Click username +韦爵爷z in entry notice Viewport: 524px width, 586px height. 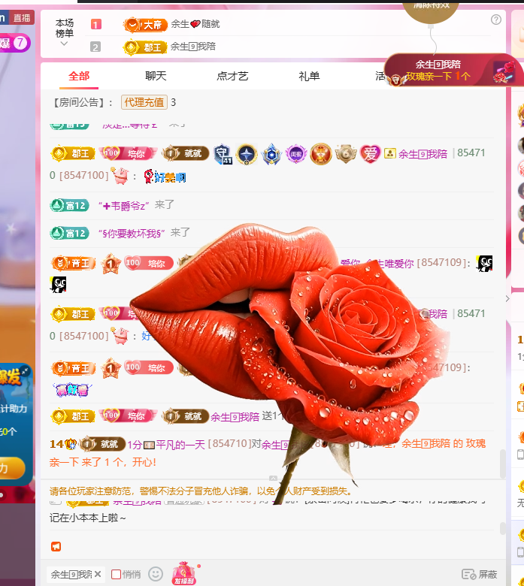tap(124, 206)
